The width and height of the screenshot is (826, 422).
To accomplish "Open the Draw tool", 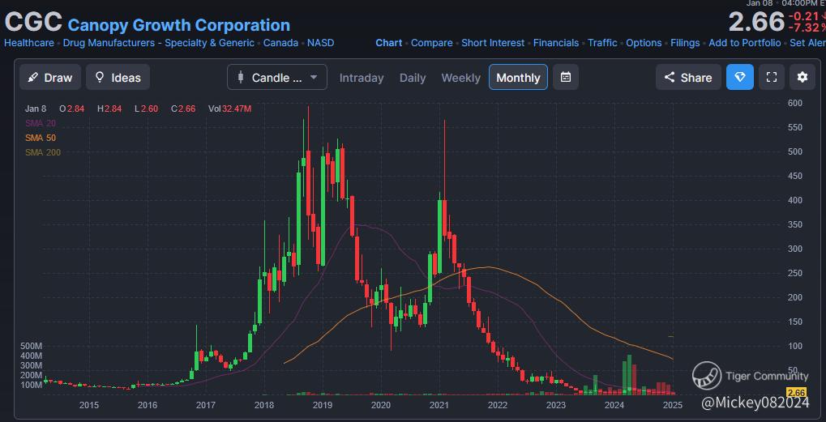I will (x=50, y=77).
